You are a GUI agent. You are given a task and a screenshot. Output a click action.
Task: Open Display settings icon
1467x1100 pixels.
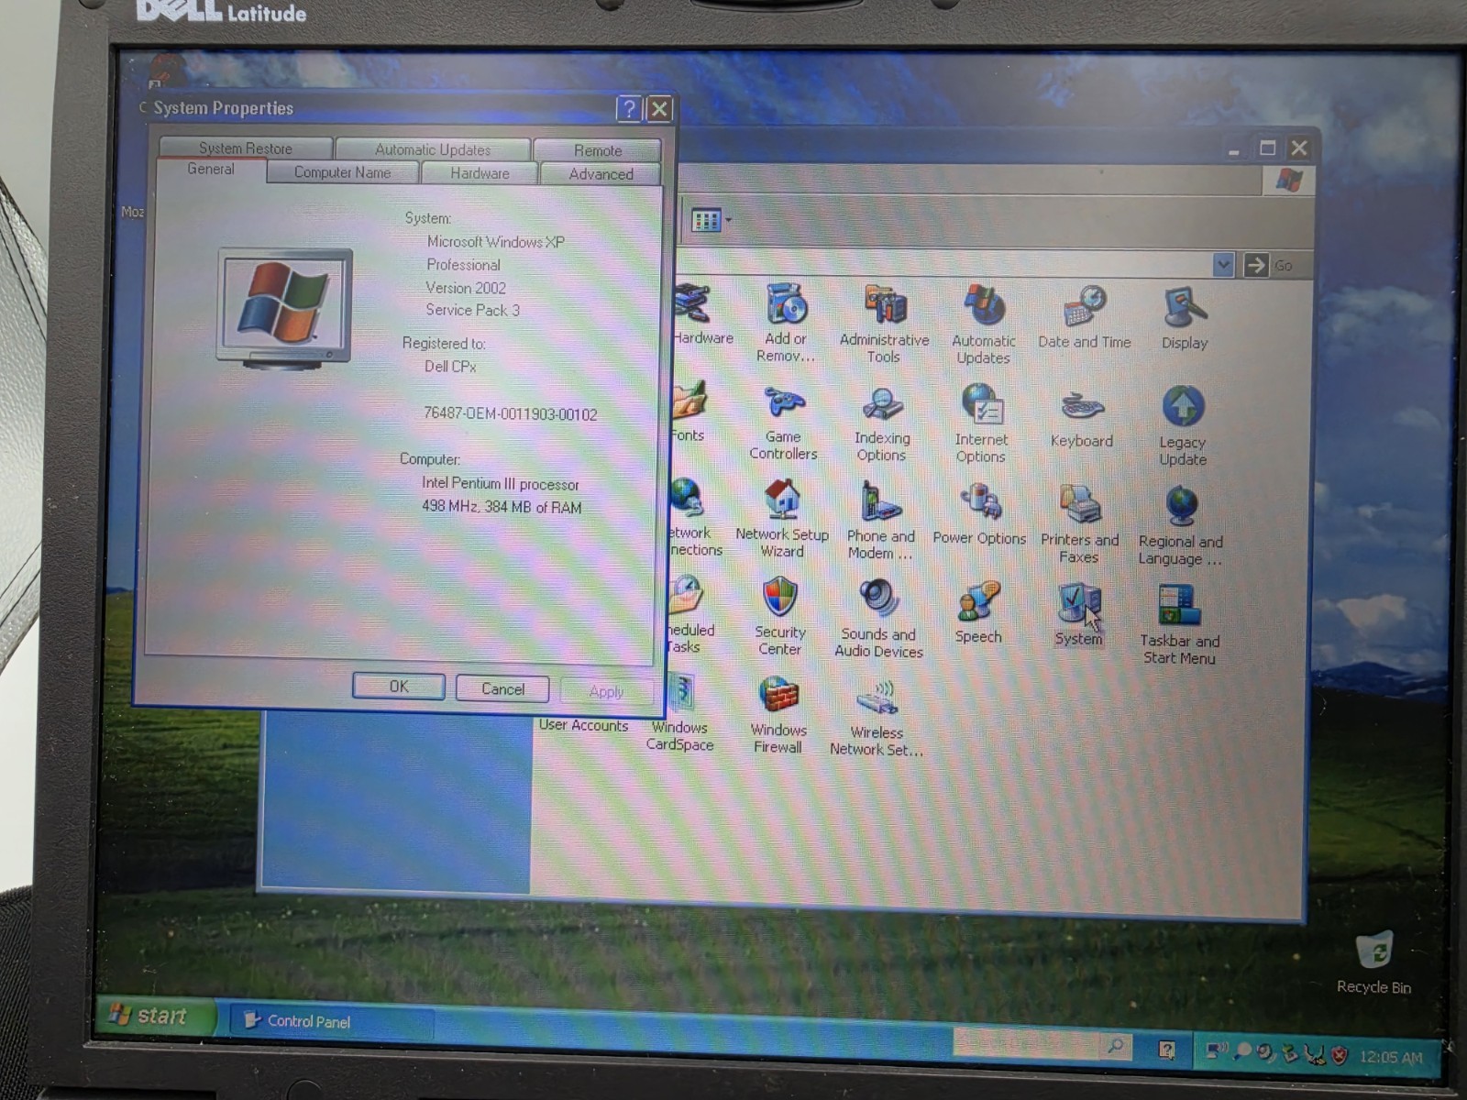[1185, 319]
